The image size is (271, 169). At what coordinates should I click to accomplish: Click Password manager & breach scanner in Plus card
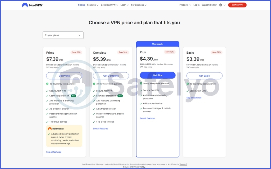[x=157, y=110]
